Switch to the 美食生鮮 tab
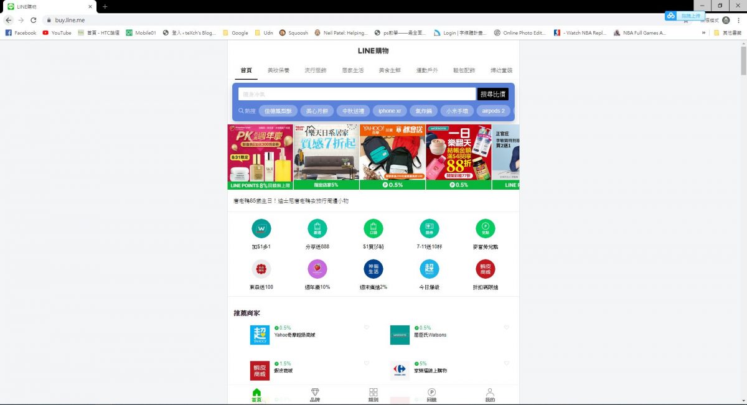The image size is (747, 405). pyautogui.click(x=390, y=70)
